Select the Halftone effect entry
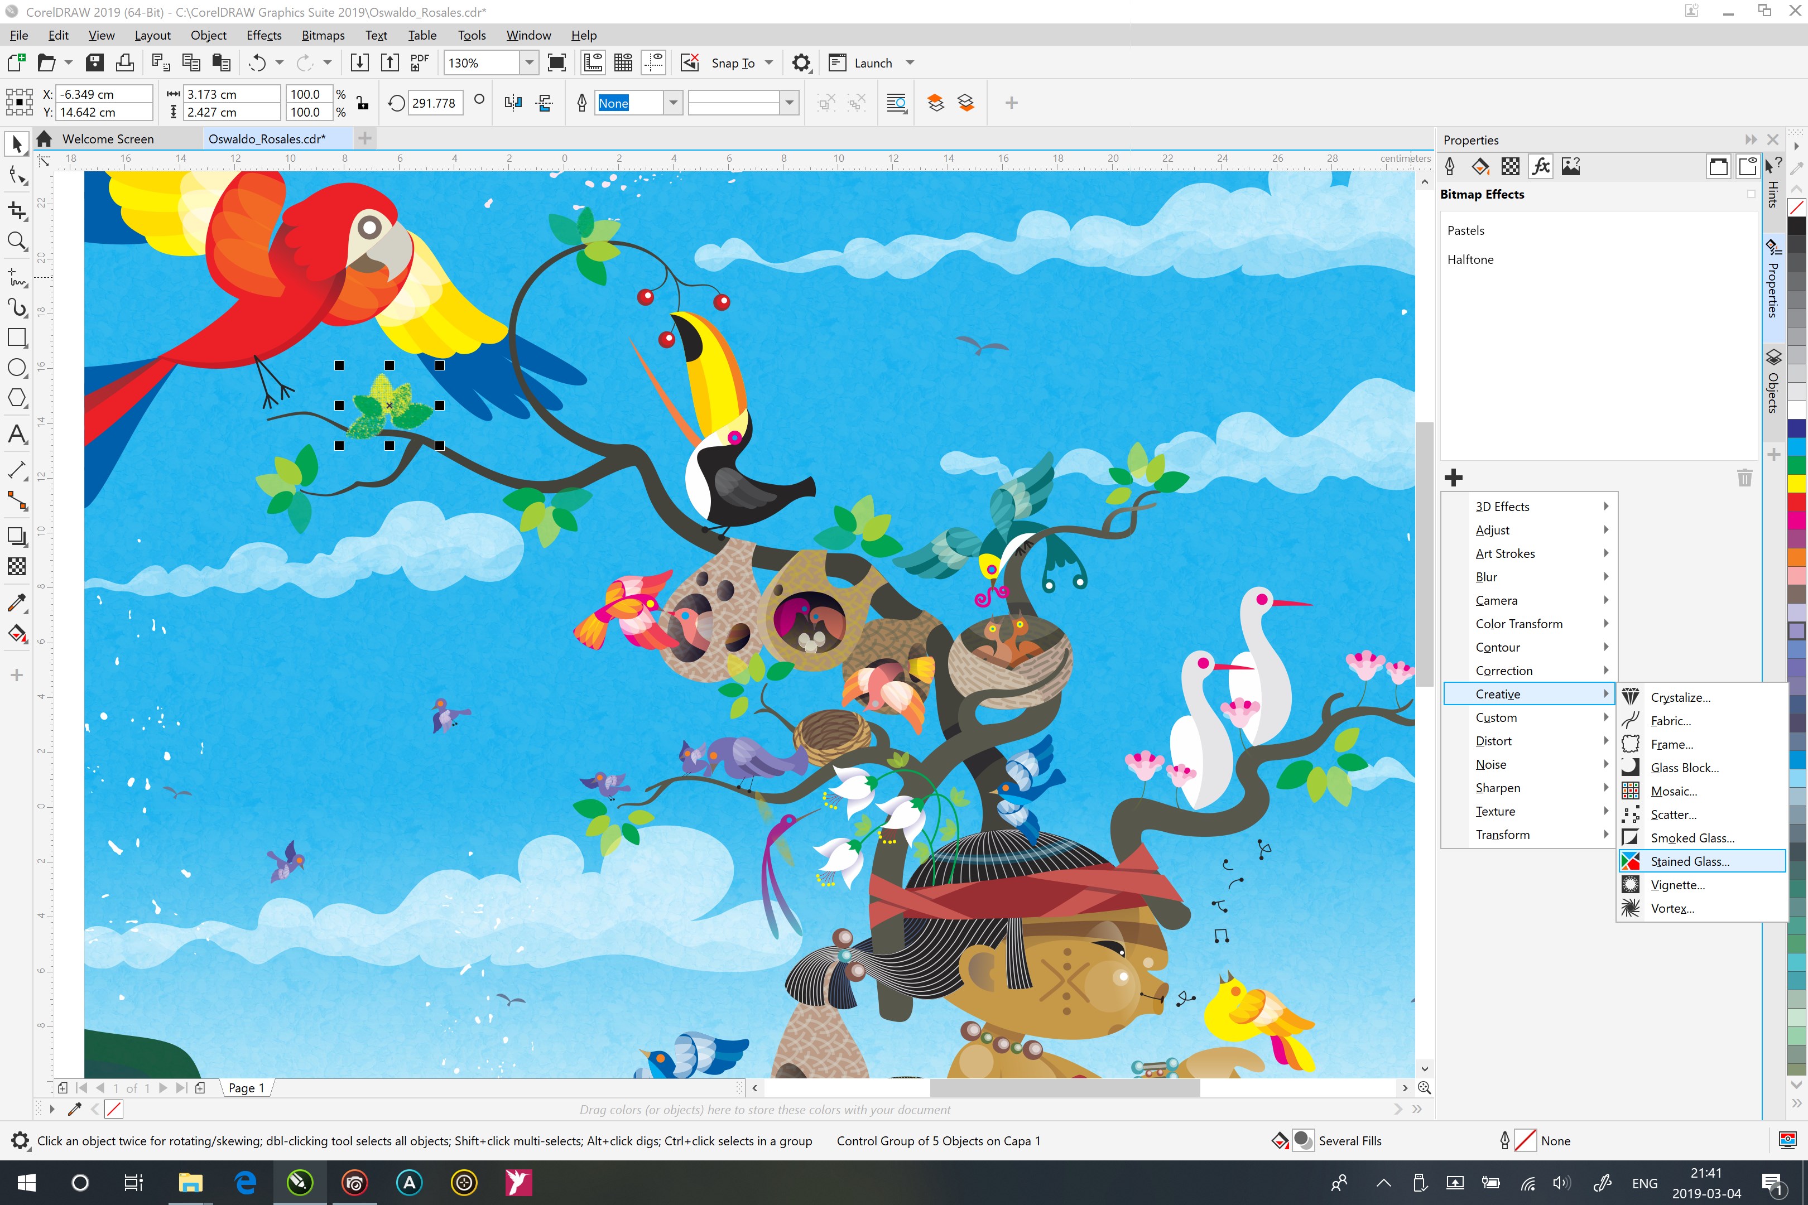The width and height of the screenshot is (1808, 1205). pos(1470,260)
